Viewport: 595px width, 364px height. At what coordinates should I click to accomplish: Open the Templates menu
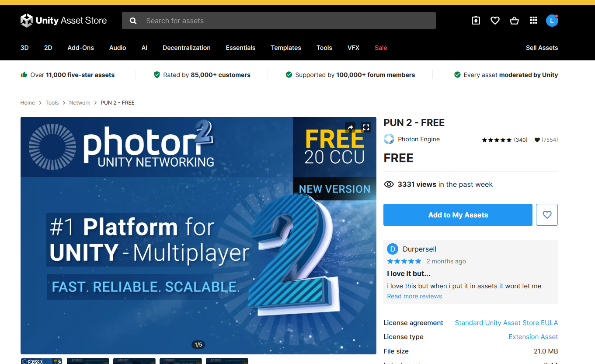[286, 48]
